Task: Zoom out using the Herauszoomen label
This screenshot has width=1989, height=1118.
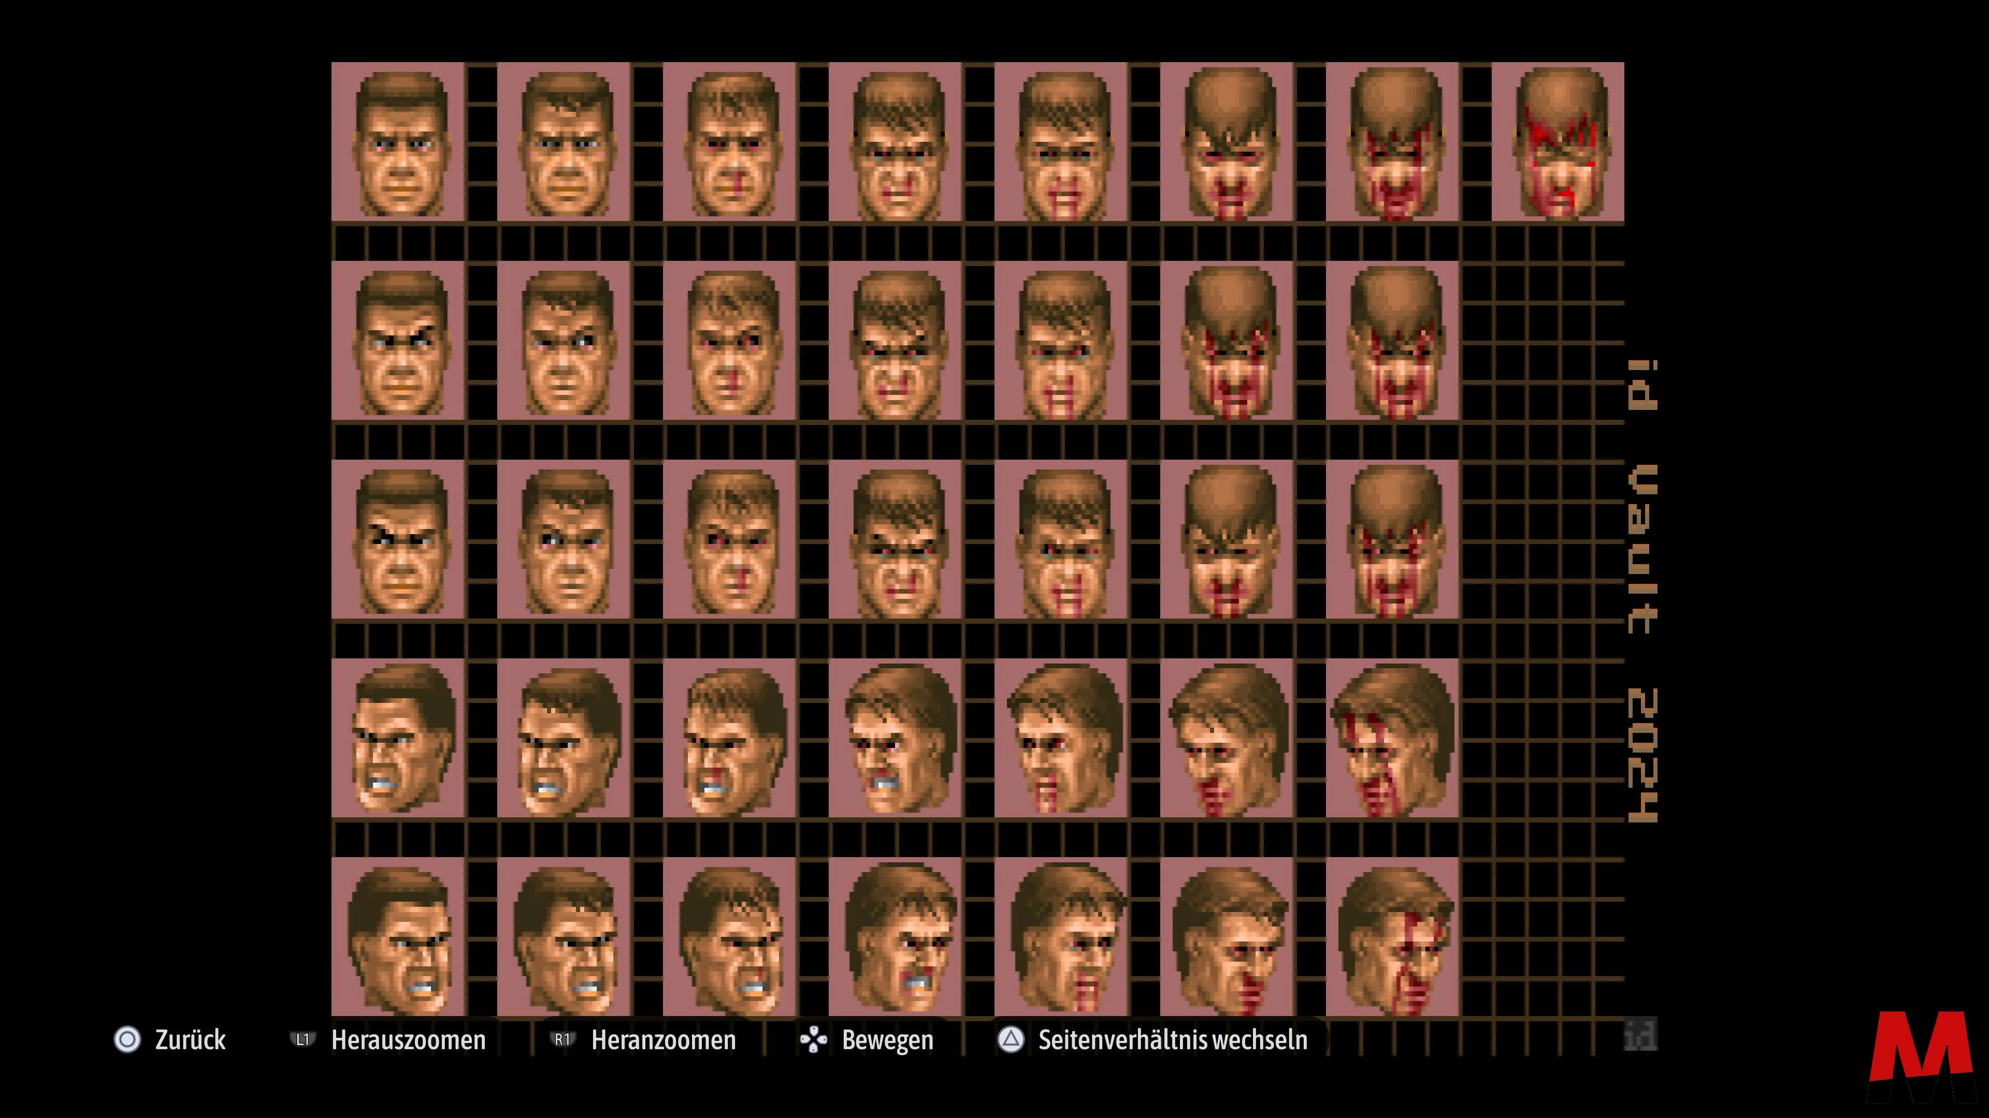Action: pyautogui.click(x=409, y=1040)
